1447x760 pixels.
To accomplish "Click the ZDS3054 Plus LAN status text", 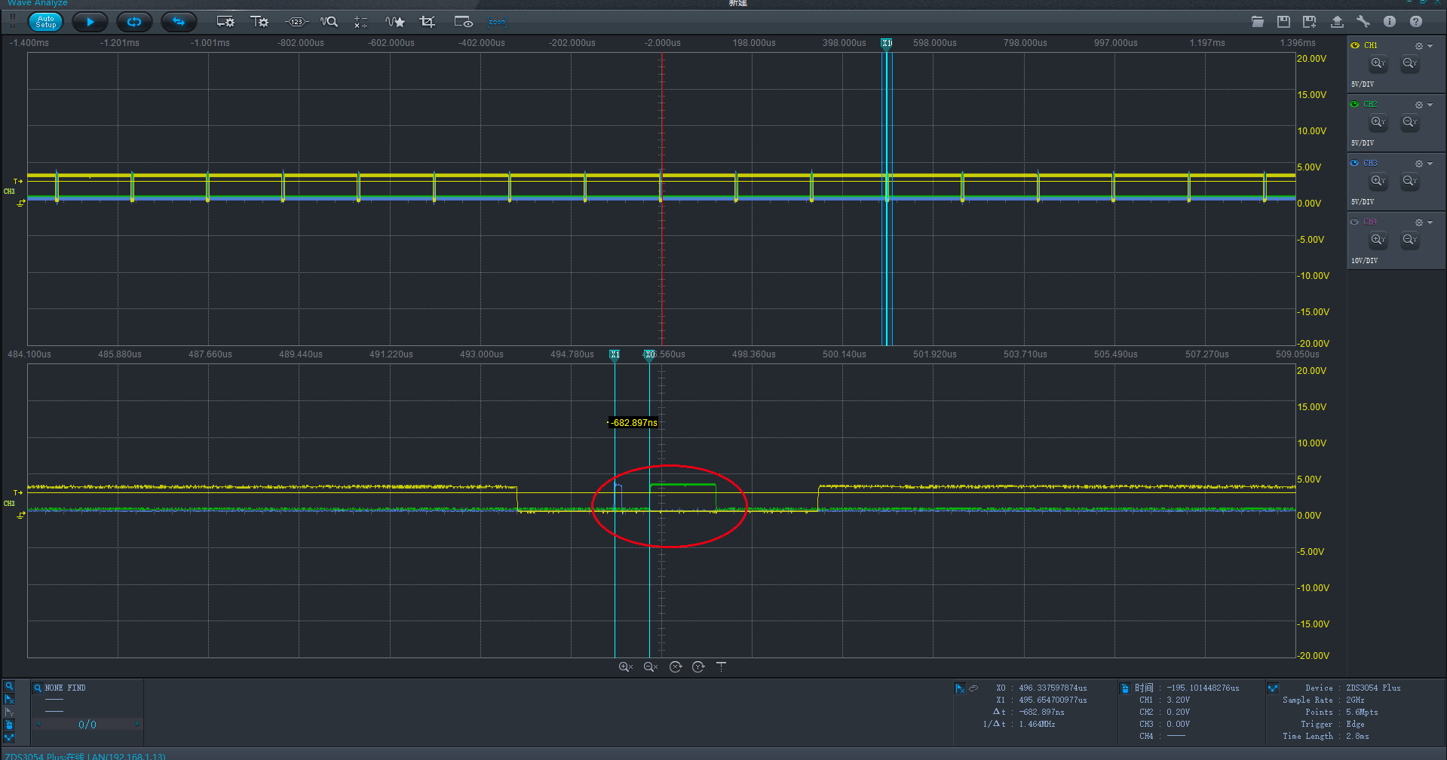I will (85, 755).
